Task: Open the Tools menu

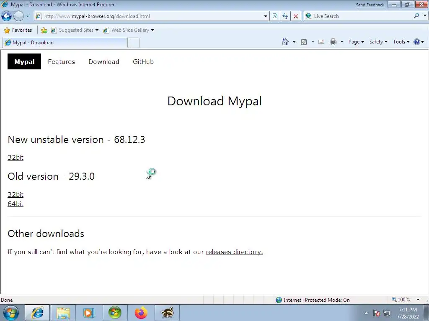Action: pos(401,42)
